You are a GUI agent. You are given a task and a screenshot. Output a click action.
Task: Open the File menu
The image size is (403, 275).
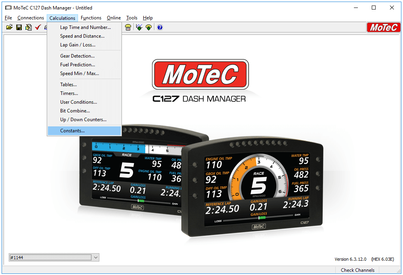point(8,18)
